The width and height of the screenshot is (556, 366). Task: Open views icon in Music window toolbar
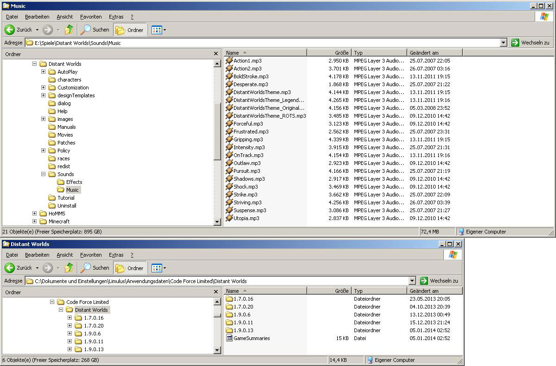157,30
